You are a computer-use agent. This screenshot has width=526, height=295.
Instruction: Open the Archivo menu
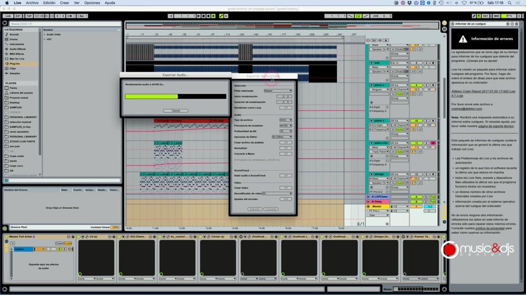(32, 3)
